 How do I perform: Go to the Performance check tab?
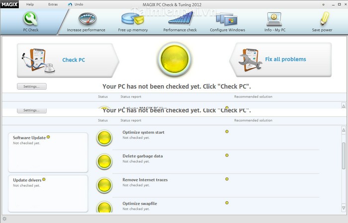180,22
